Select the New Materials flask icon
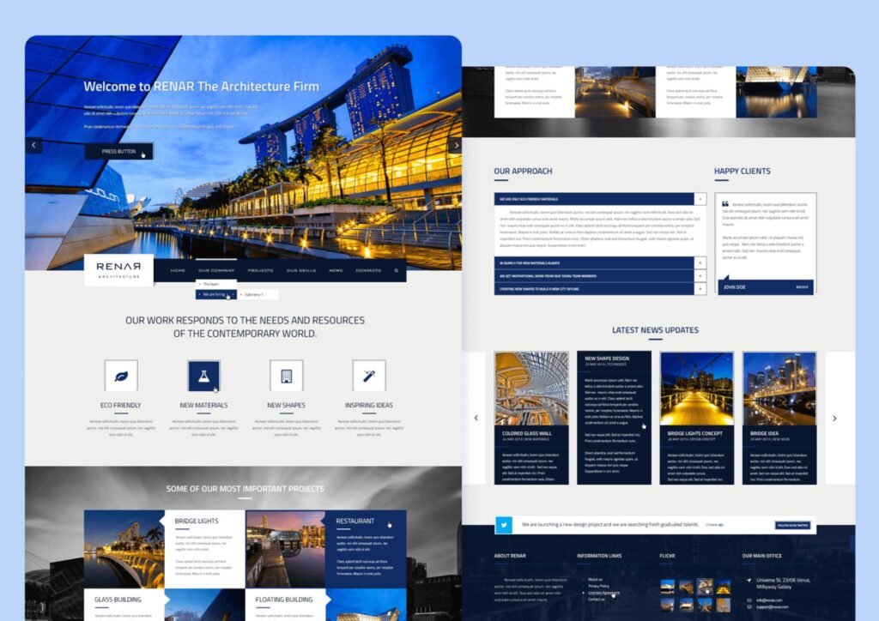Viewport: 879px width, 621px height. click(203, 376)
